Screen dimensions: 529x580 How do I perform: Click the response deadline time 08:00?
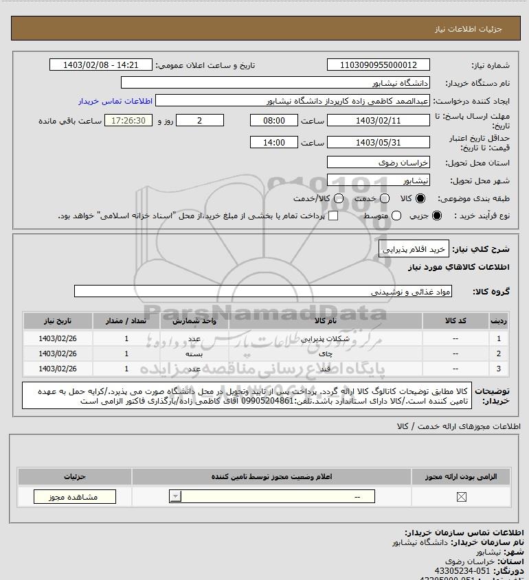coord(274,120)
